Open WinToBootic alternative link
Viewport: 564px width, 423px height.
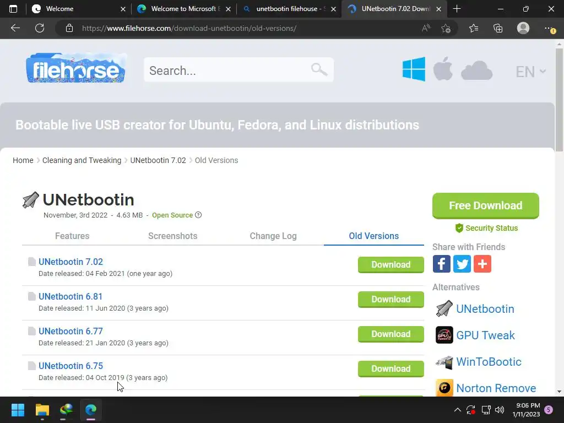pyautogui.click(x=489, y=361)
